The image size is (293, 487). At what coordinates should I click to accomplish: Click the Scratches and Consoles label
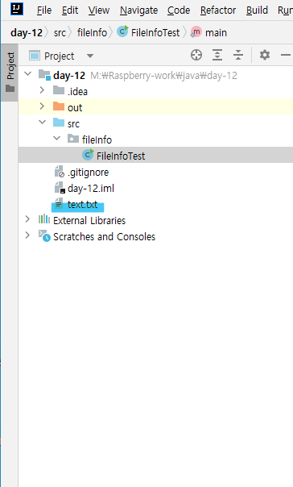(104, 237)
